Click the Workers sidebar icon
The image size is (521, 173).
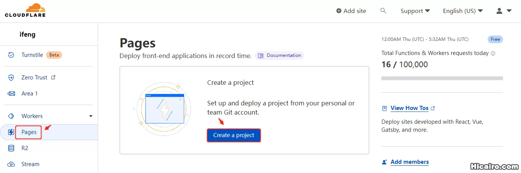tap(11, 116)
